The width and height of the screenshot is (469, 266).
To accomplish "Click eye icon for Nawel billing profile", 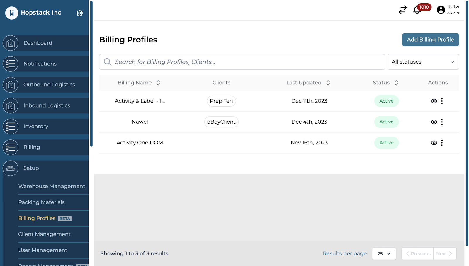I will (x=434, y=122).
